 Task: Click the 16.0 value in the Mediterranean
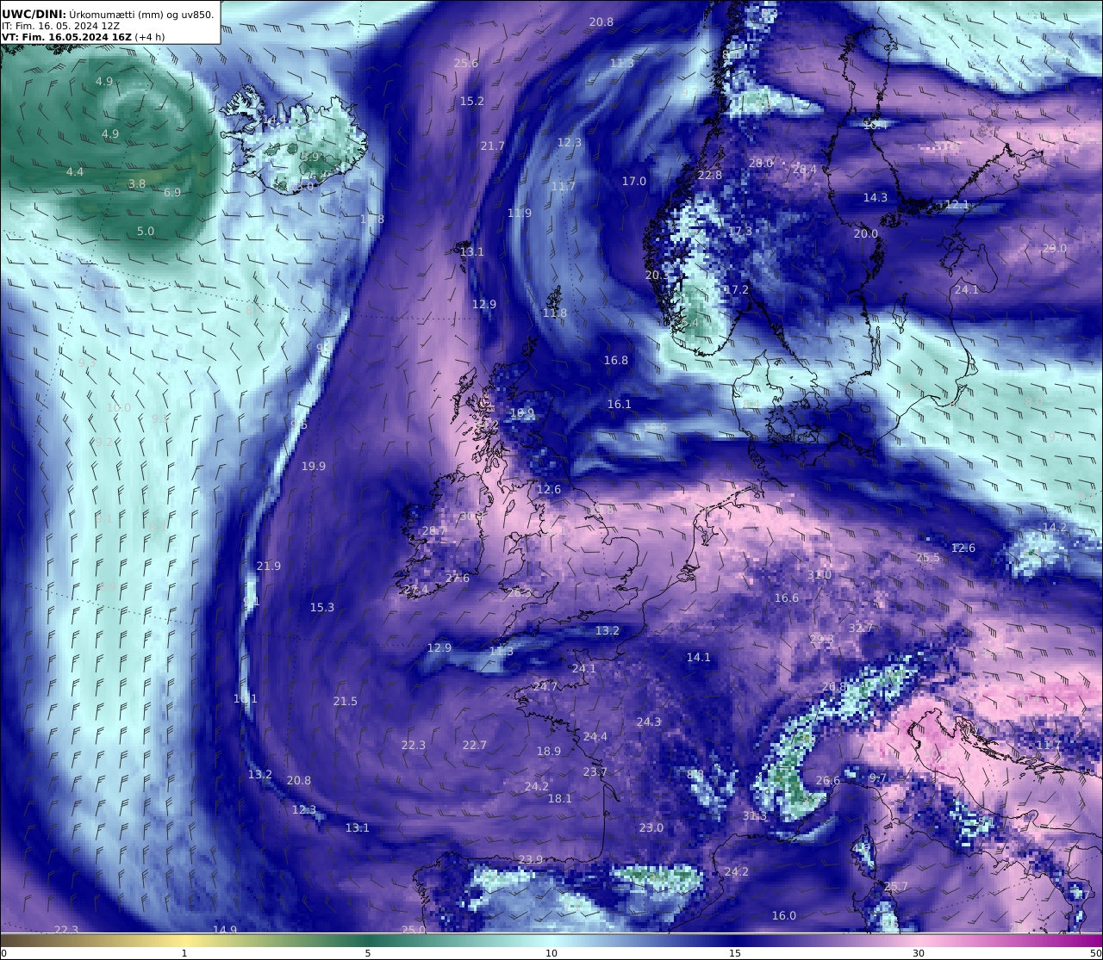tap(784, 916)
